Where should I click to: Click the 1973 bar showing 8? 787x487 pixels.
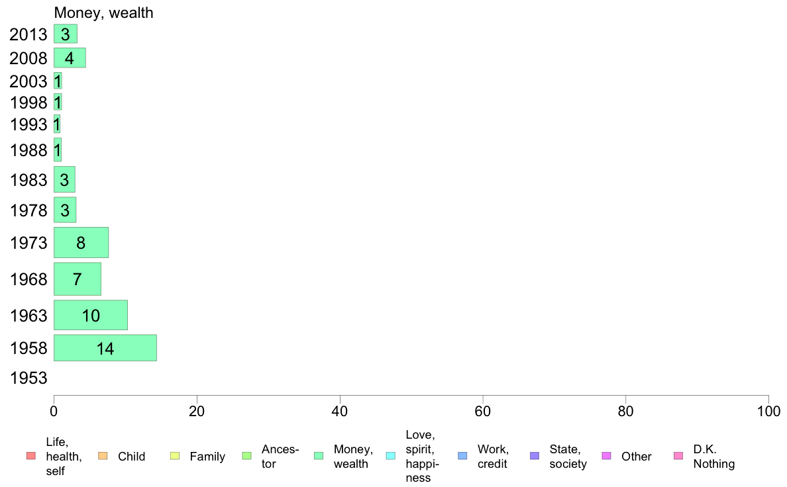pos(81,243)
